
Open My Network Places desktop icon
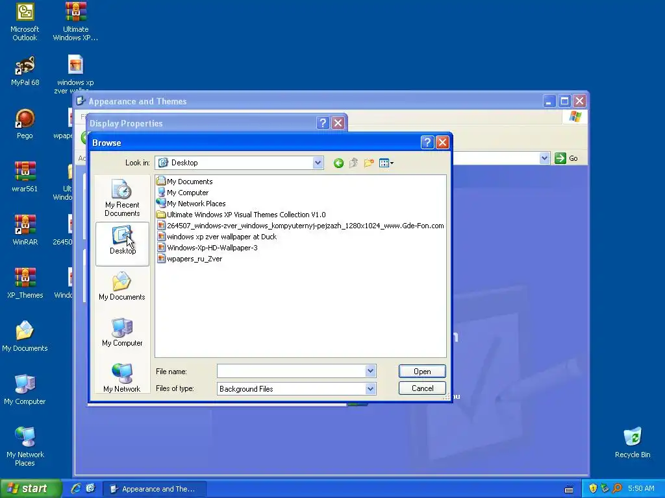[25, 447]
